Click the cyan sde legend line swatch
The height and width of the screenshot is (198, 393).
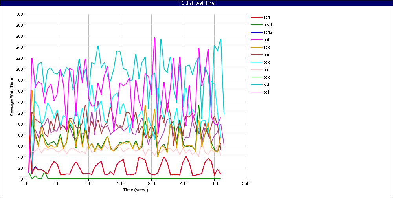click(256, 62)
